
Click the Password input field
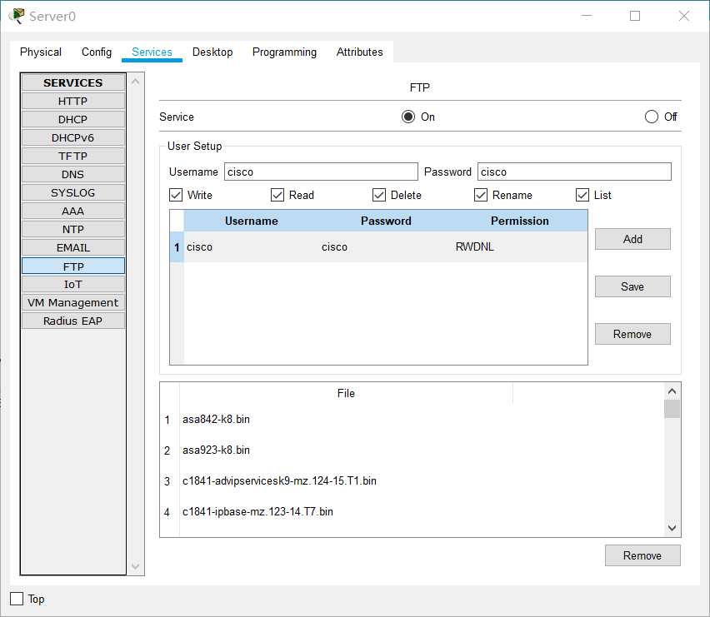[574, 172]
